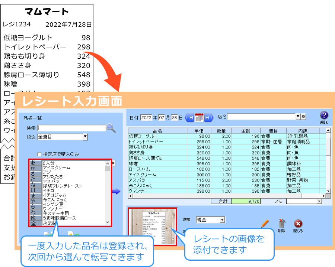
Task: Open the calendar date picker icon
Action: (x=199, y=118)
